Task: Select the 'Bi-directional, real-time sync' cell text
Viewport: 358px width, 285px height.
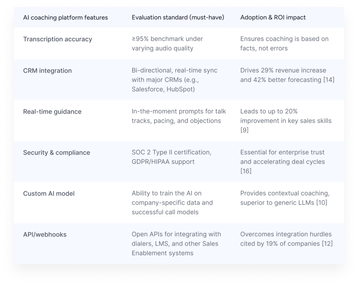Action: (174, 80)
